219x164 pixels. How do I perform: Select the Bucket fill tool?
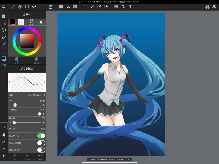[68, 7]
